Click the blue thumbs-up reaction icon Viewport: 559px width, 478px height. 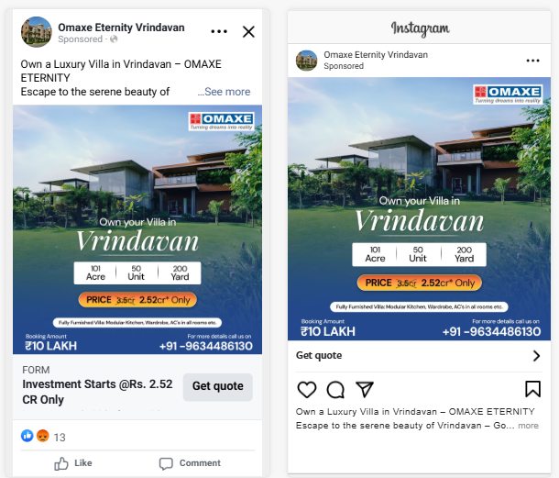pyautogui.click(x=27, y=436)
